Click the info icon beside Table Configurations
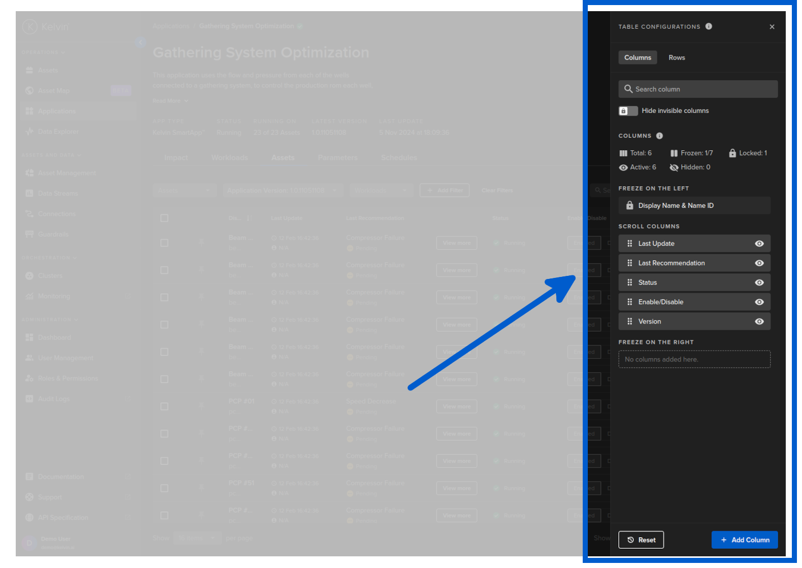Image resolution: width=802 pixels, height=568 pixels. pyautogui.click(x=709, y=26)
